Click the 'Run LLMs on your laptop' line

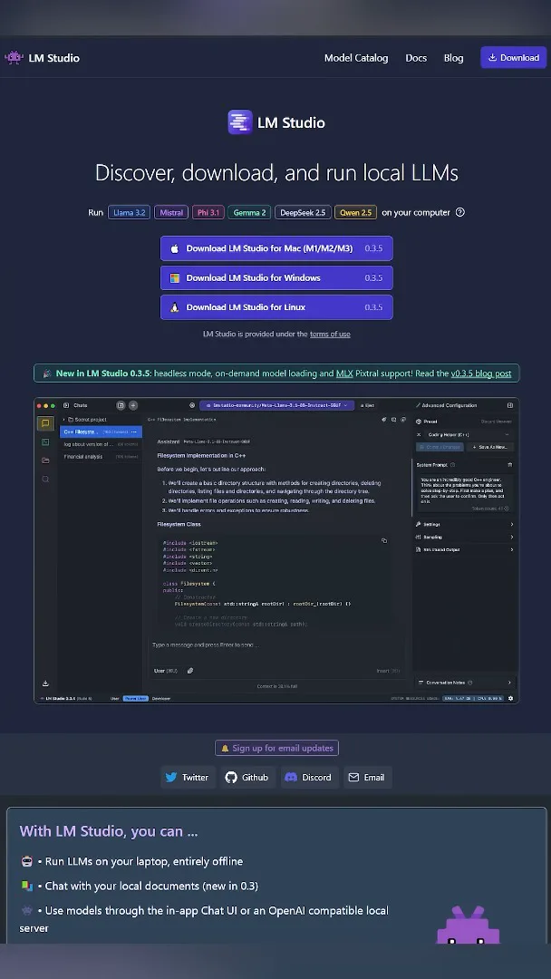pos(143,861)
